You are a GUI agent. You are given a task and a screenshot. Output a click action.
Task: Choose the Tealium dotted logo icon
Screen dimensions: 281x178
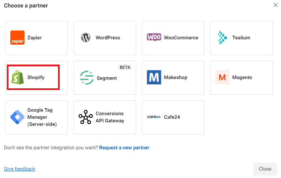coord(222,38)
